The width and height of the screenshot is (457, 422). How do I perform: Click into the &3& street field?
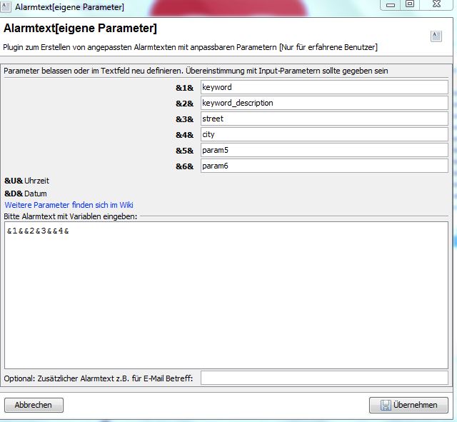(x=323, y=119)
